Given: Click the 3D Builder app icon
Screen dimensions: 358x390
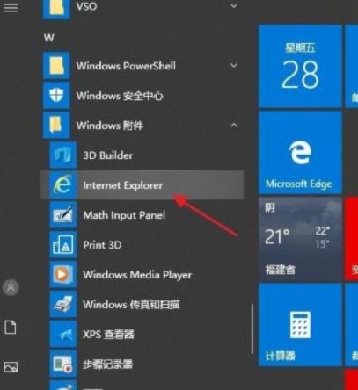Looking at the screenshot, I should pyautogui.click(x=63, y=155).
